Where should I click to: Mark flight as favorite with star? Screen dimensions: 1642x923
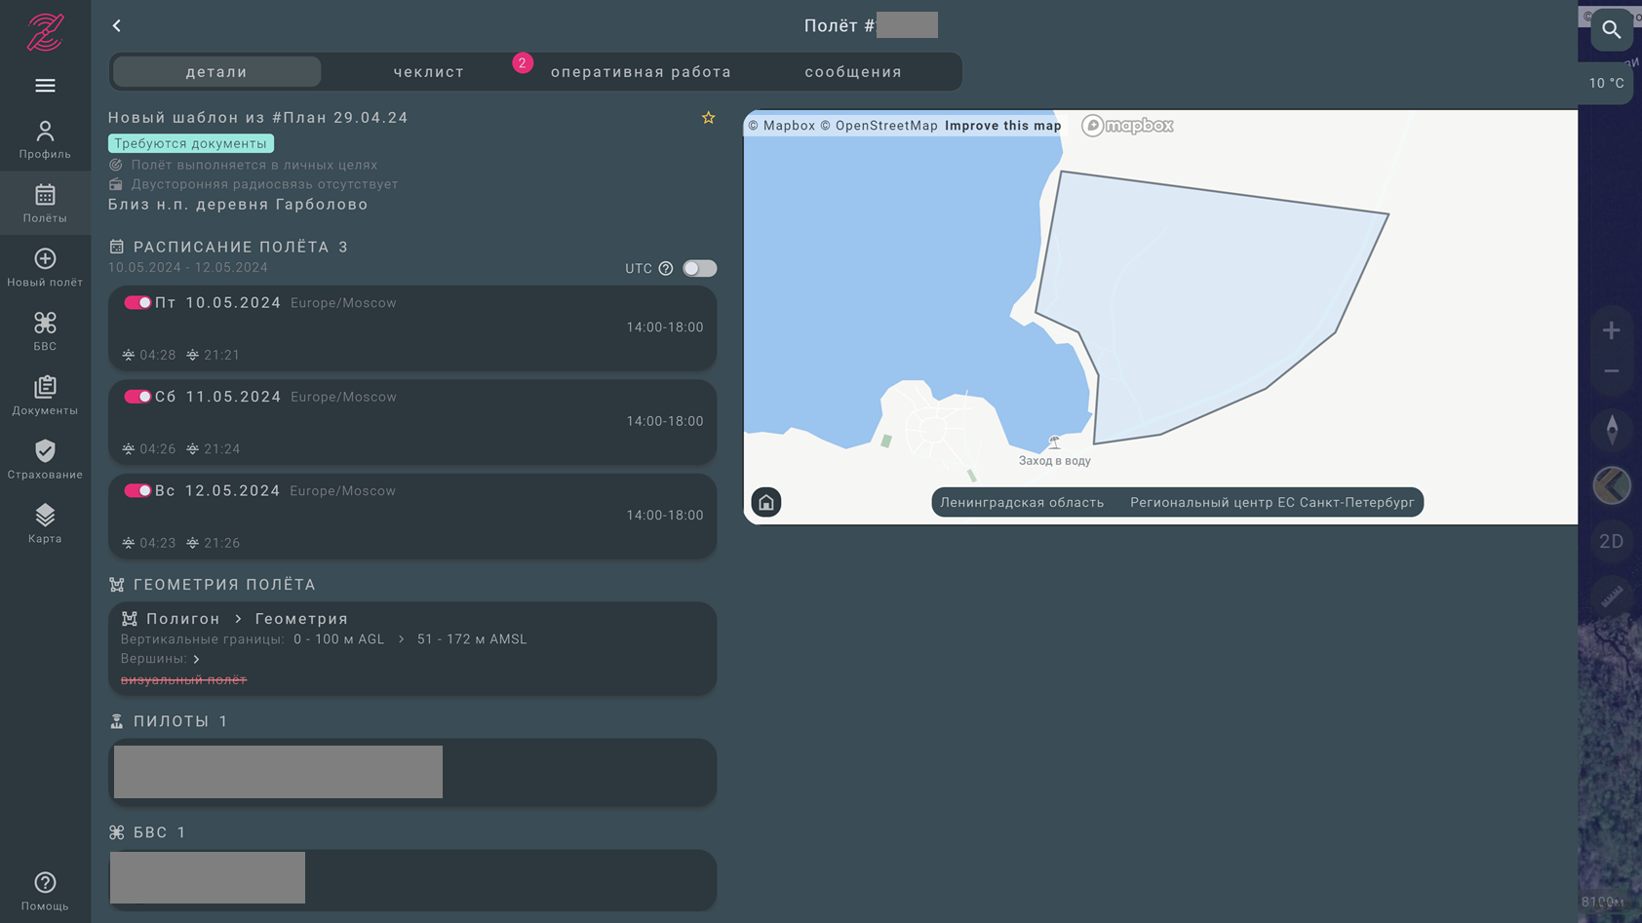click(x=709, y=118)
